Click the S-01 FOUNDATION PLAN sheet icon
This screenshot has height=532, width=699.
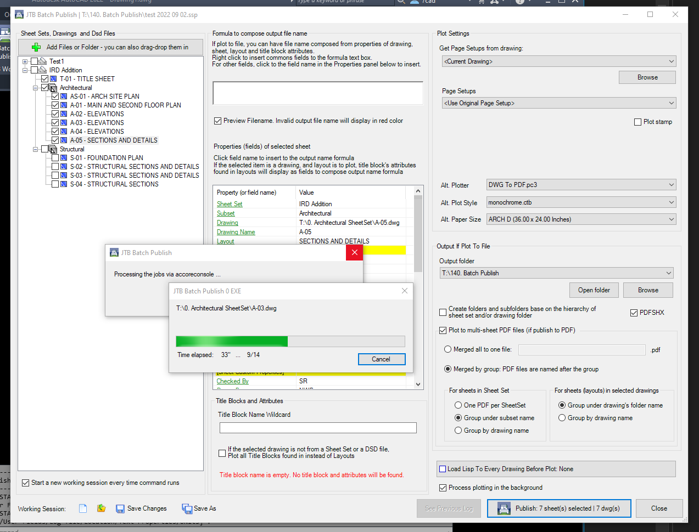64,158
